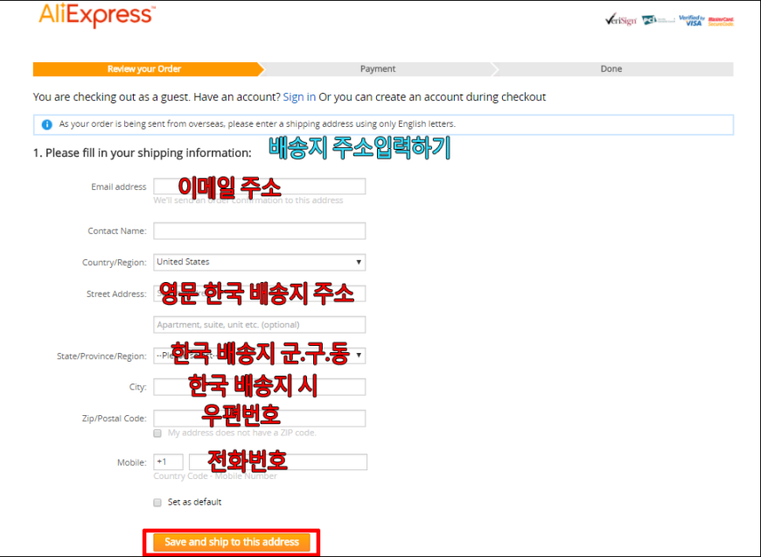Open the Country/Region dropdown

tap(260, 262)
